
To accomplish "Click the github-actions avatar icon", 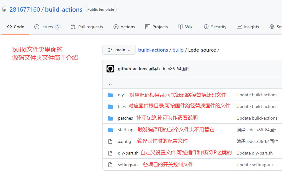I will click(x=110, y=69).
